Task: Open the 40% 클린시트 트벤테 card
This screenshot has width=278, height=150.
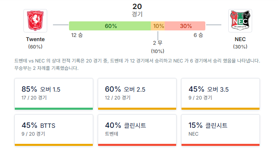Action: coord(137,130)
